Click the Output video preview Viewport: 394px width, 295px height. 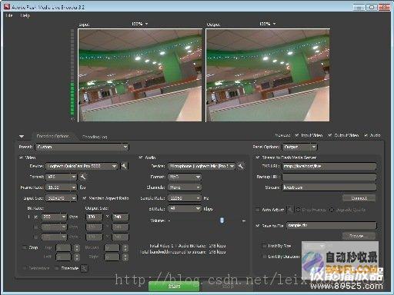(268, 75)
